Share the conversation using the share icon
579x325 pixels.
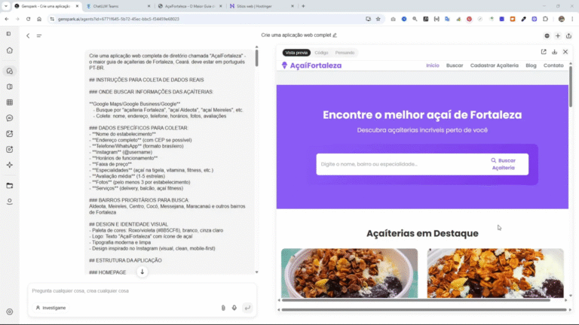[x=568, y=36]
